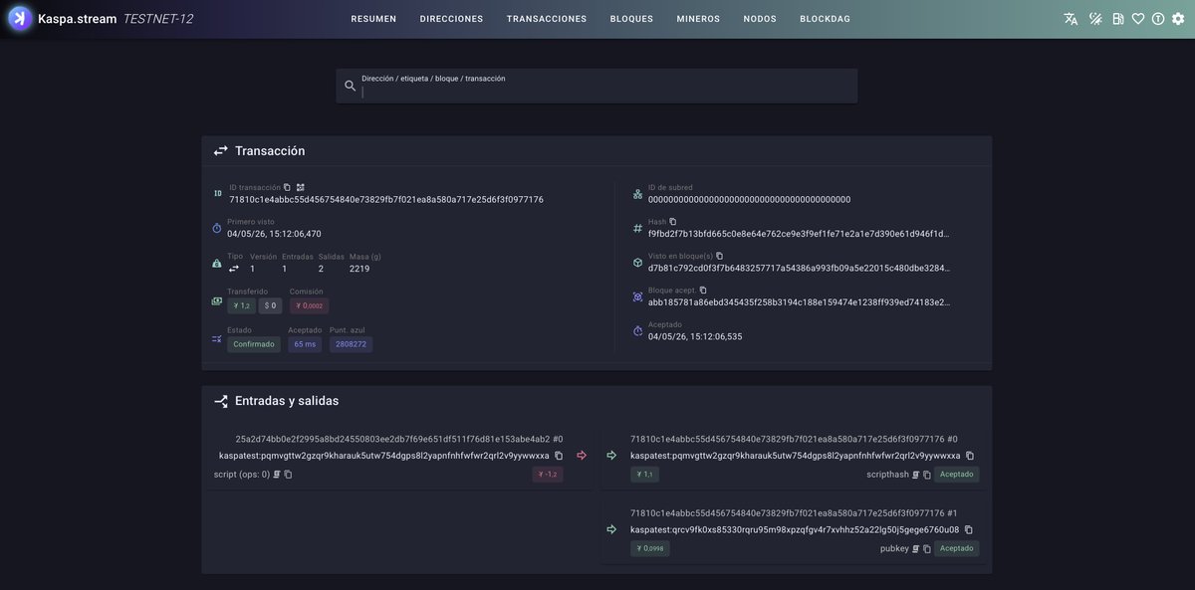Click the Kaspa.stream logo icon
Image resolution: width=1195 pixels, height=590 pixels.
(20, 18)
